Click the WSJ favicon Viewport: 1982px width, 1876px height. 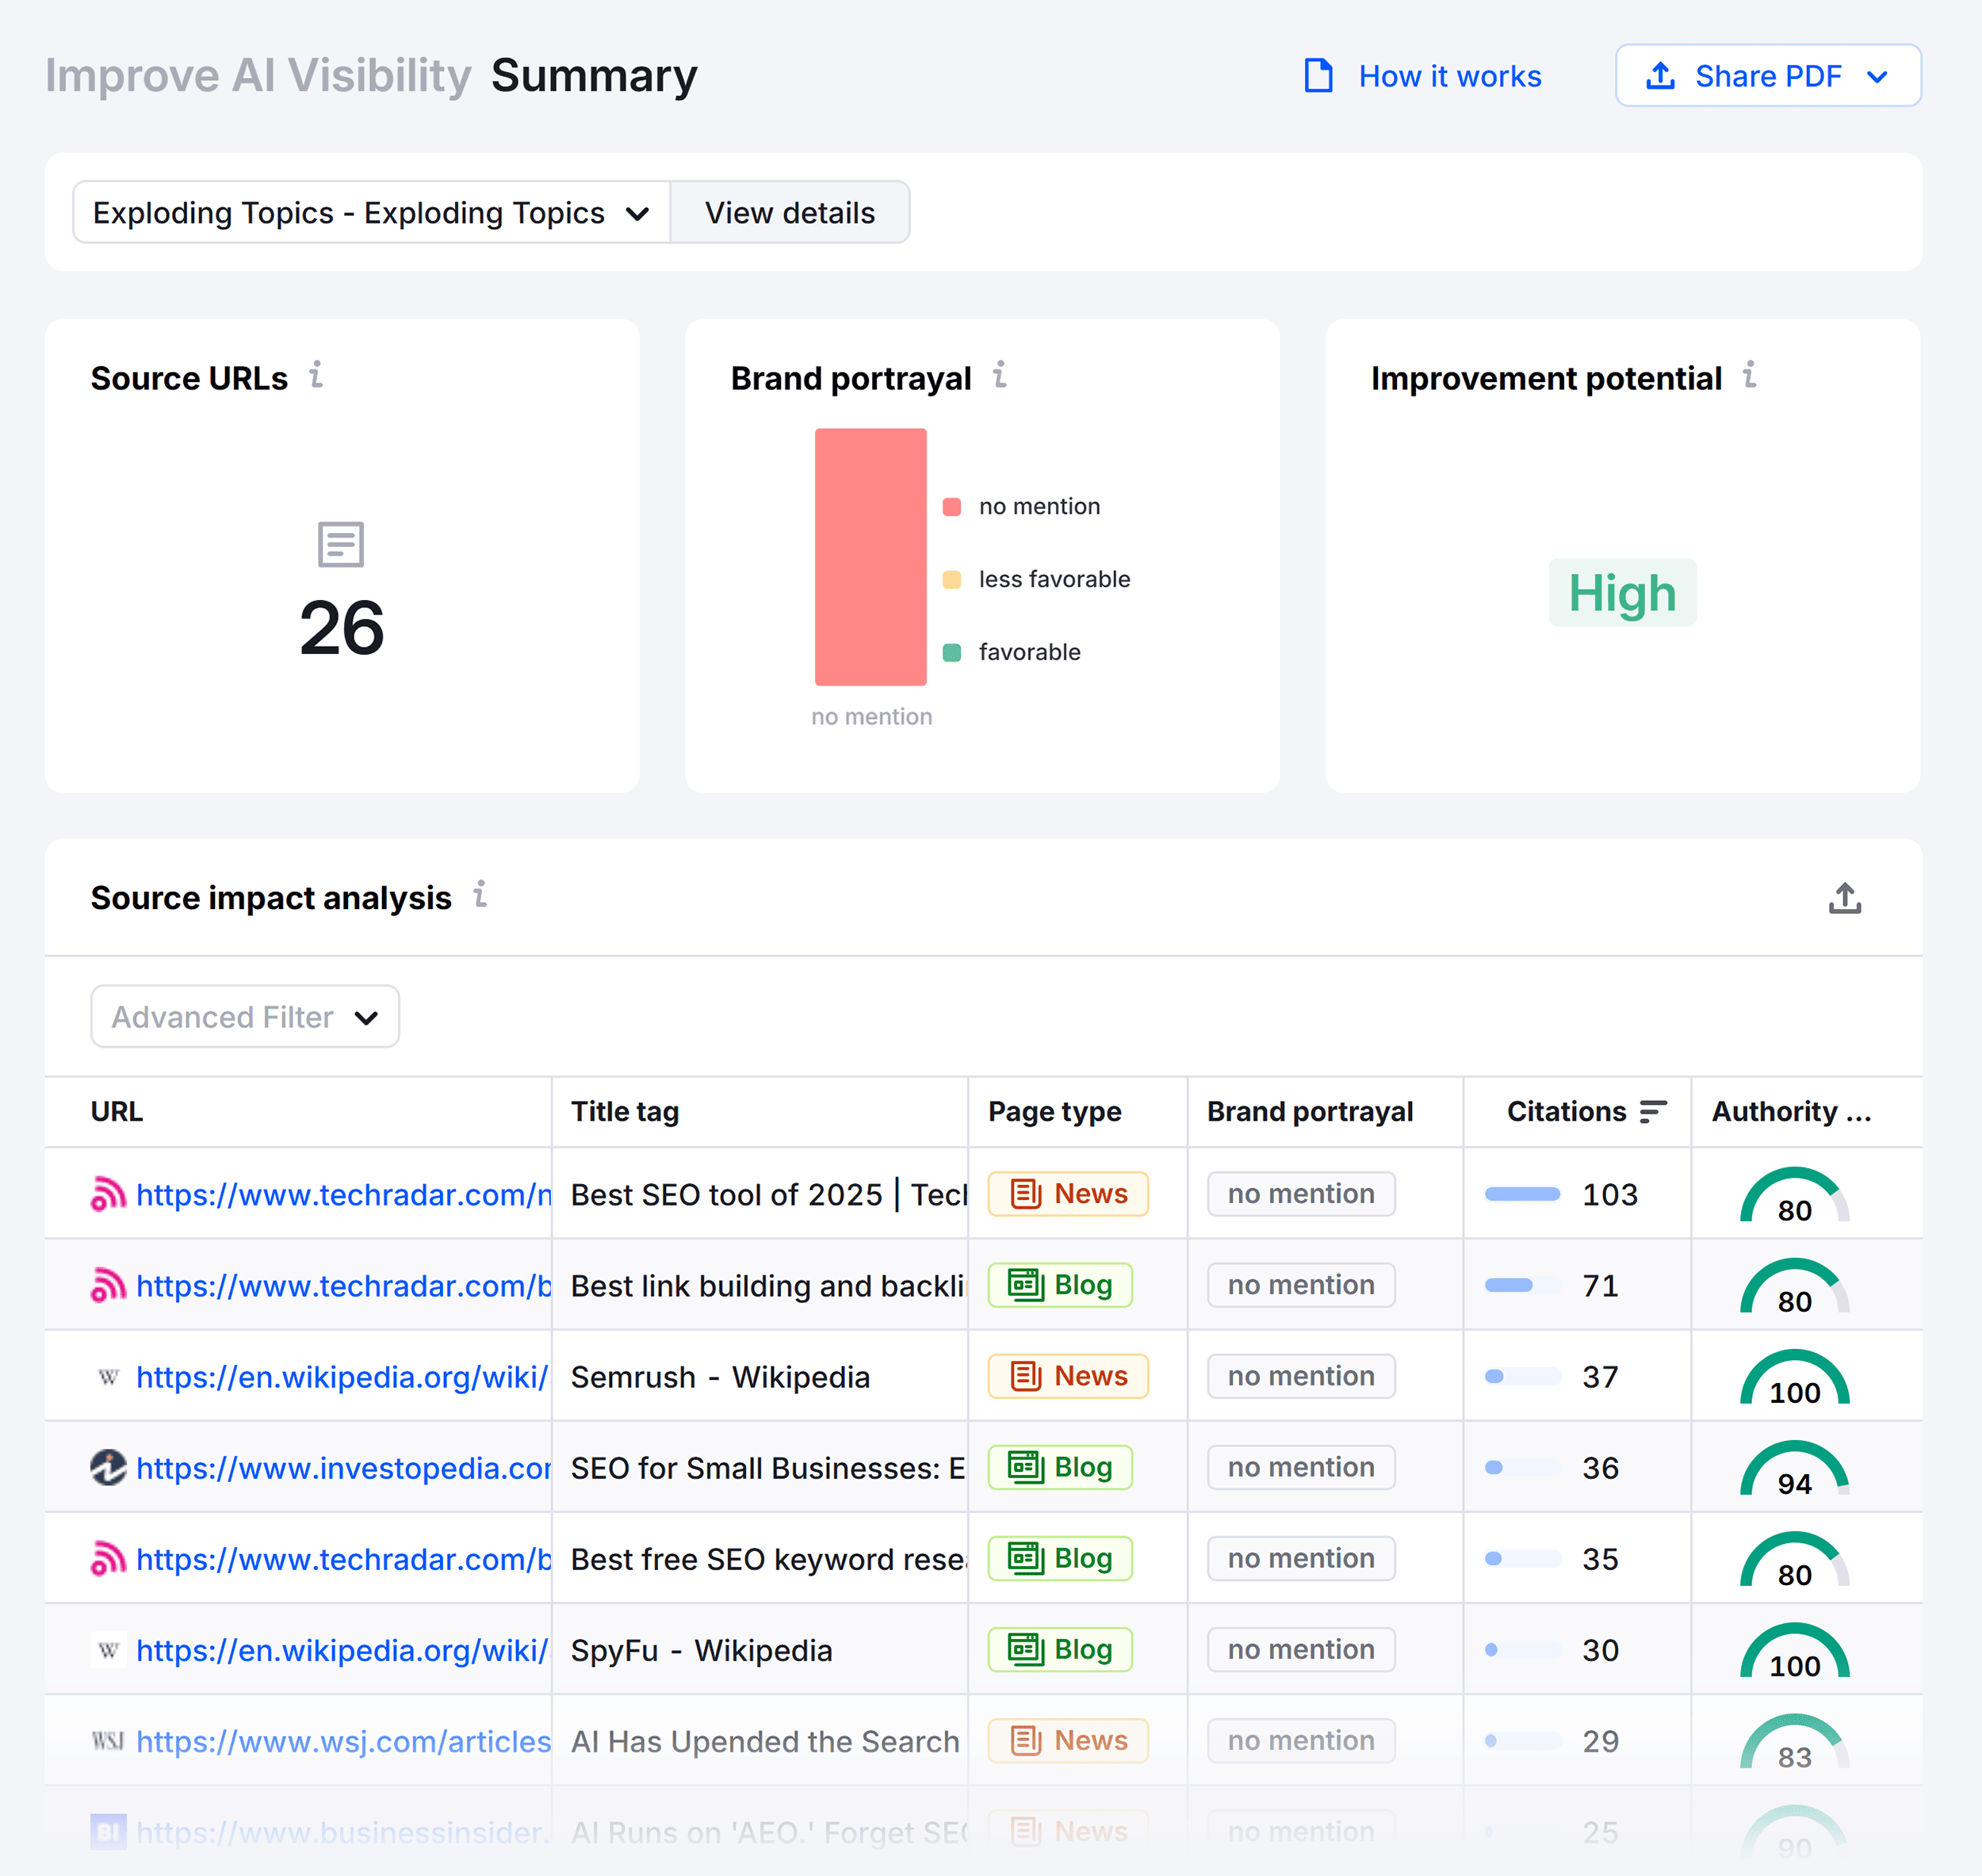108,1741
